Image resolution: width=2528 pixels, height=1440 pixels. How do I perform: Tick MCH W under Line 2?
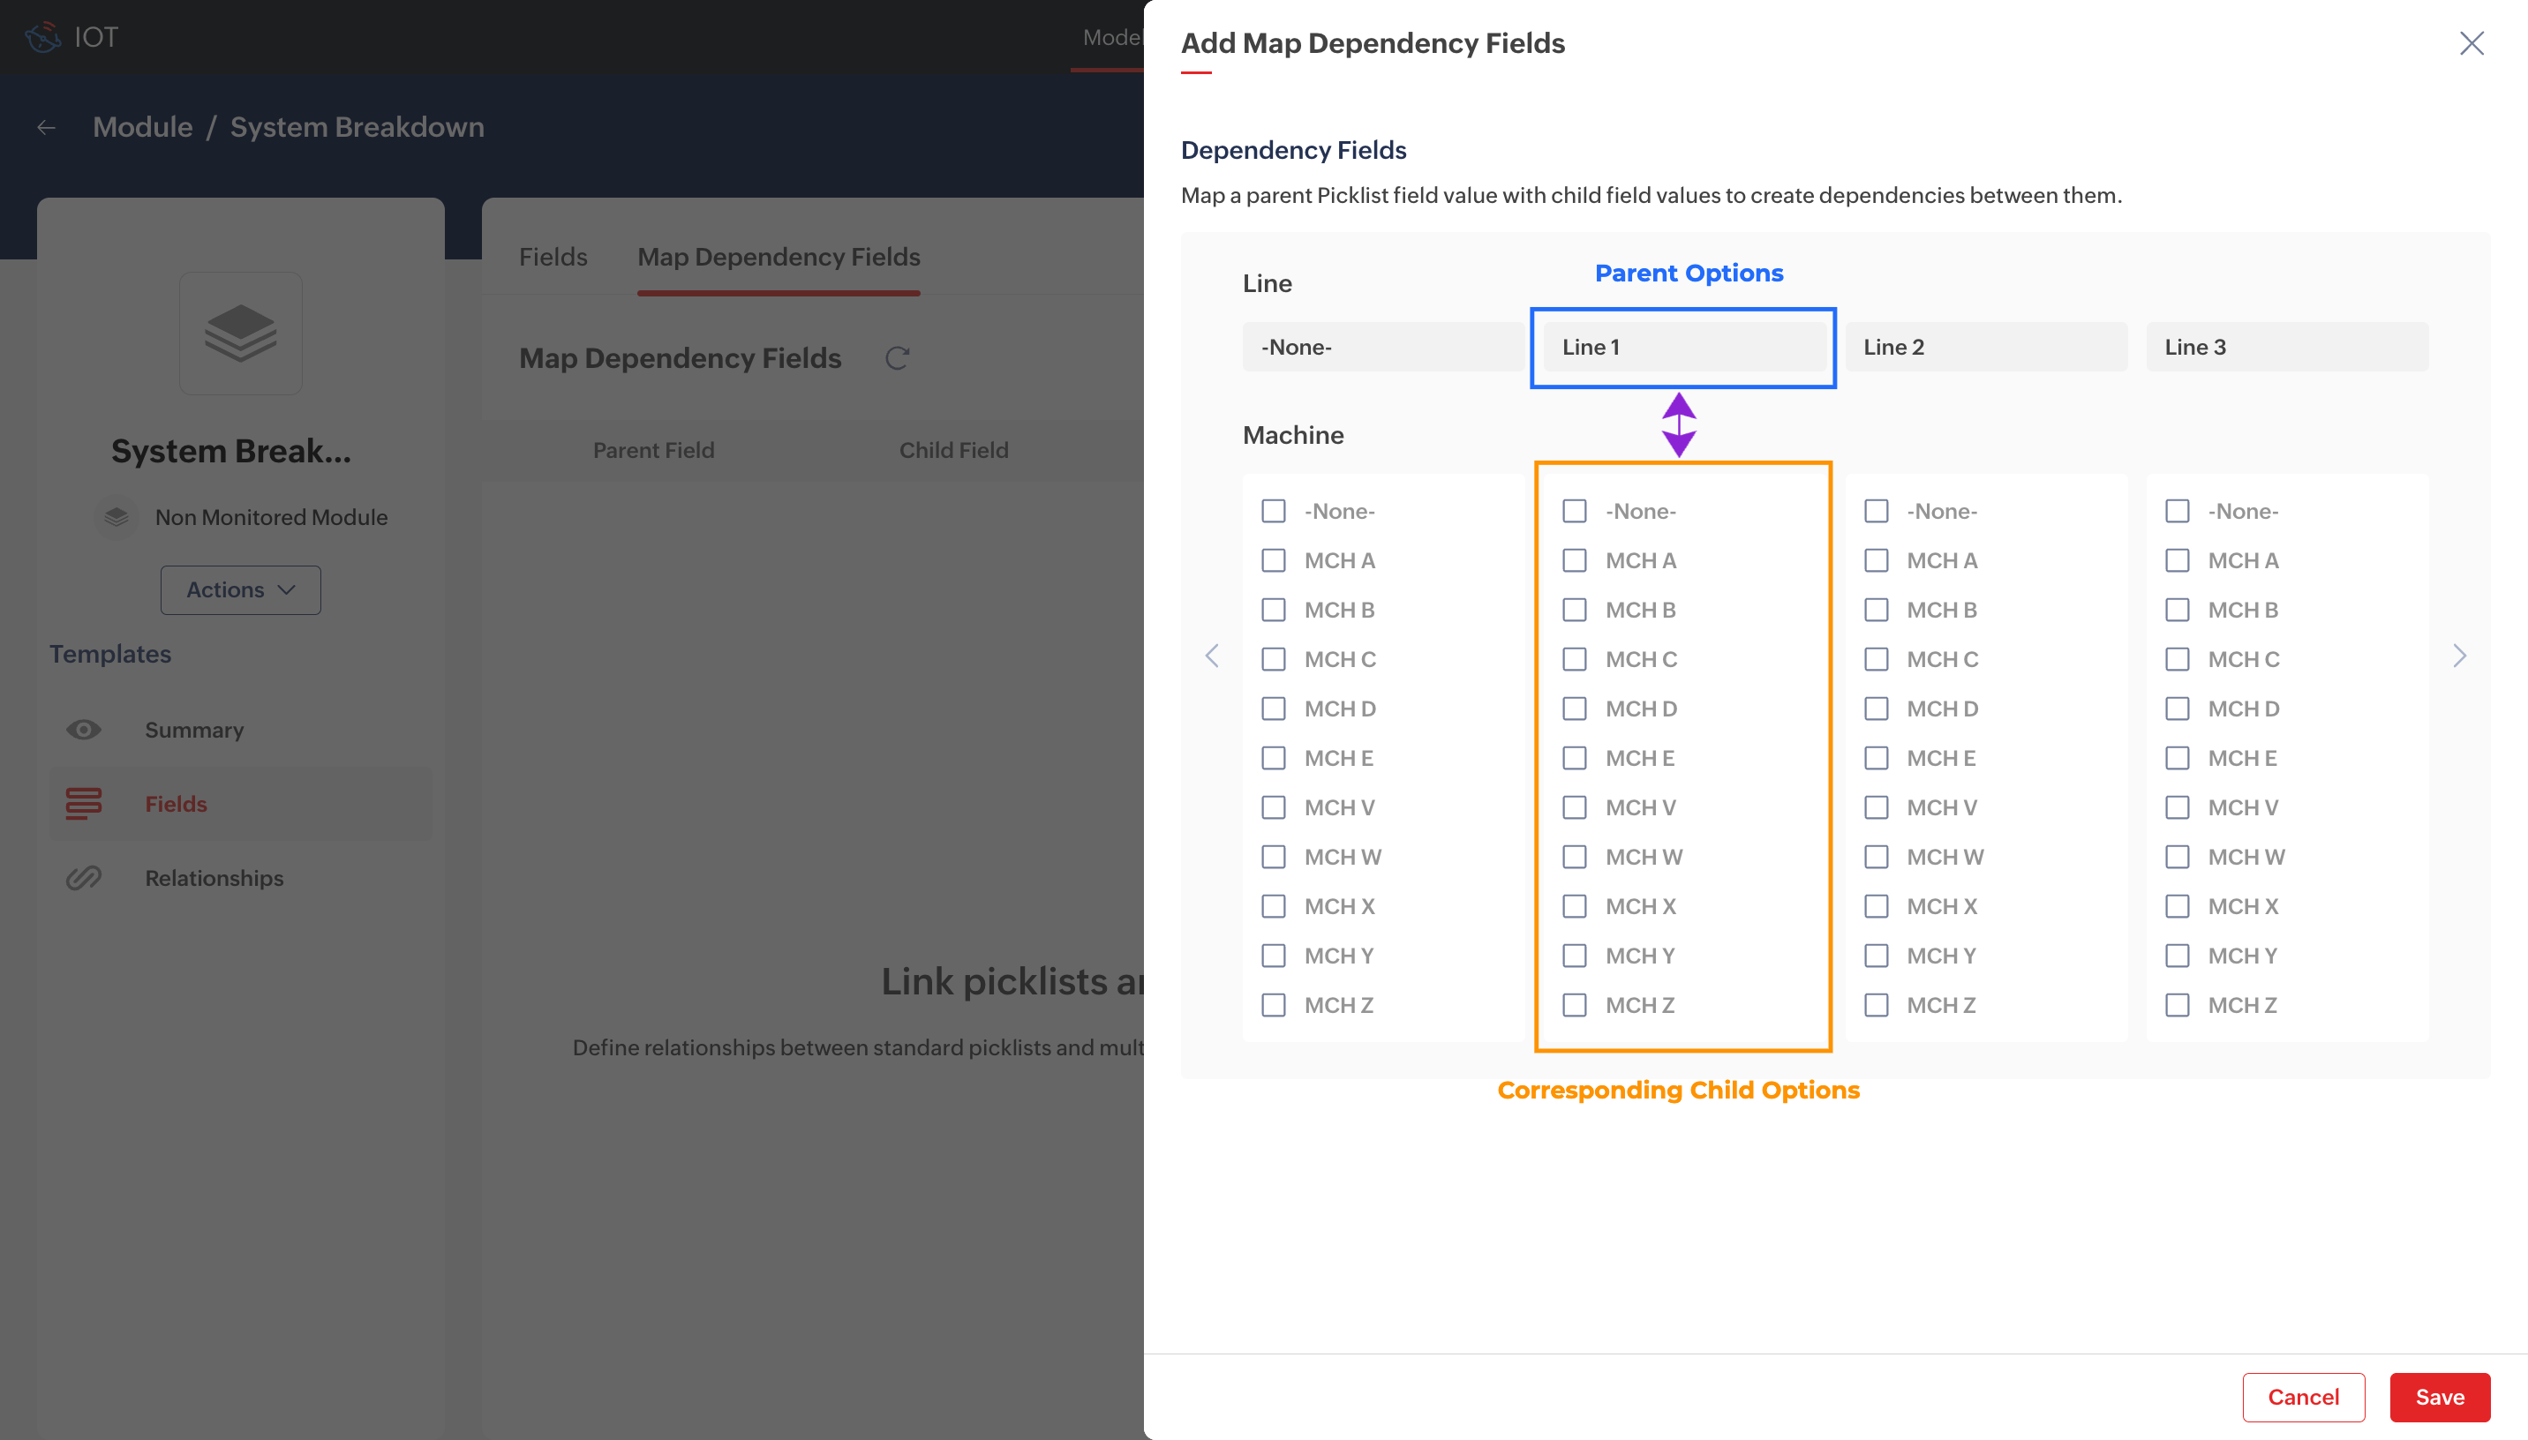1875,857
